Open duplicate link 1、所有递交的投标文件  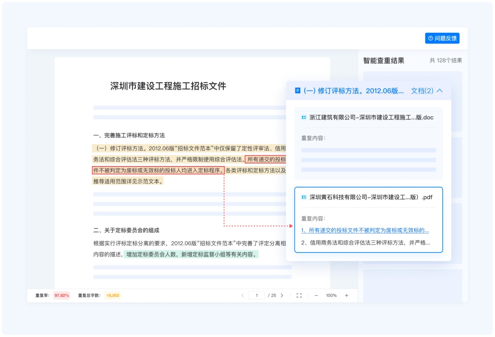point(365,230)
